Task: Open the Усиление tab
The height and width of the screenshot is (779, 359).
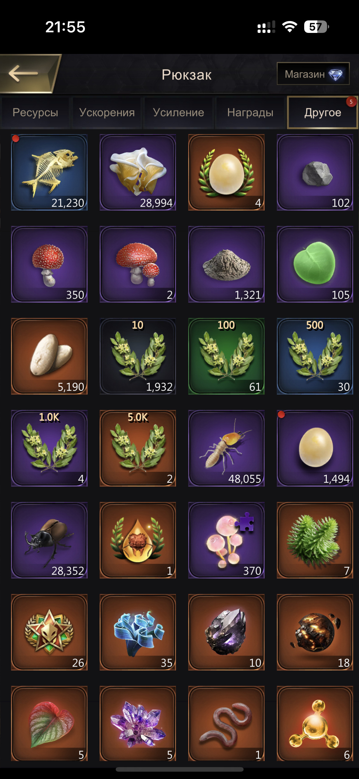Action: tap(178, 112)
